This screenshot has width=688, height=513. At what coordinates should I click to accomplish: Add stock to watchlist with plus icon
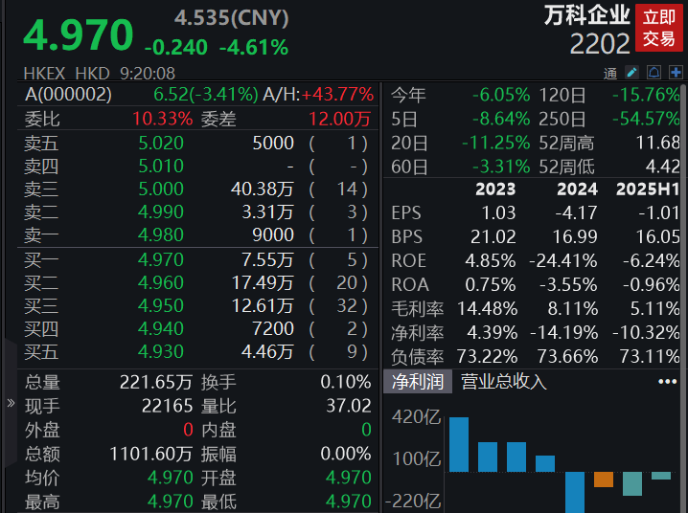[676, 73]
